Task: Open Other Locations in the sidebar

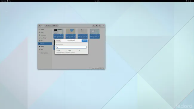Action: (45, 53)
